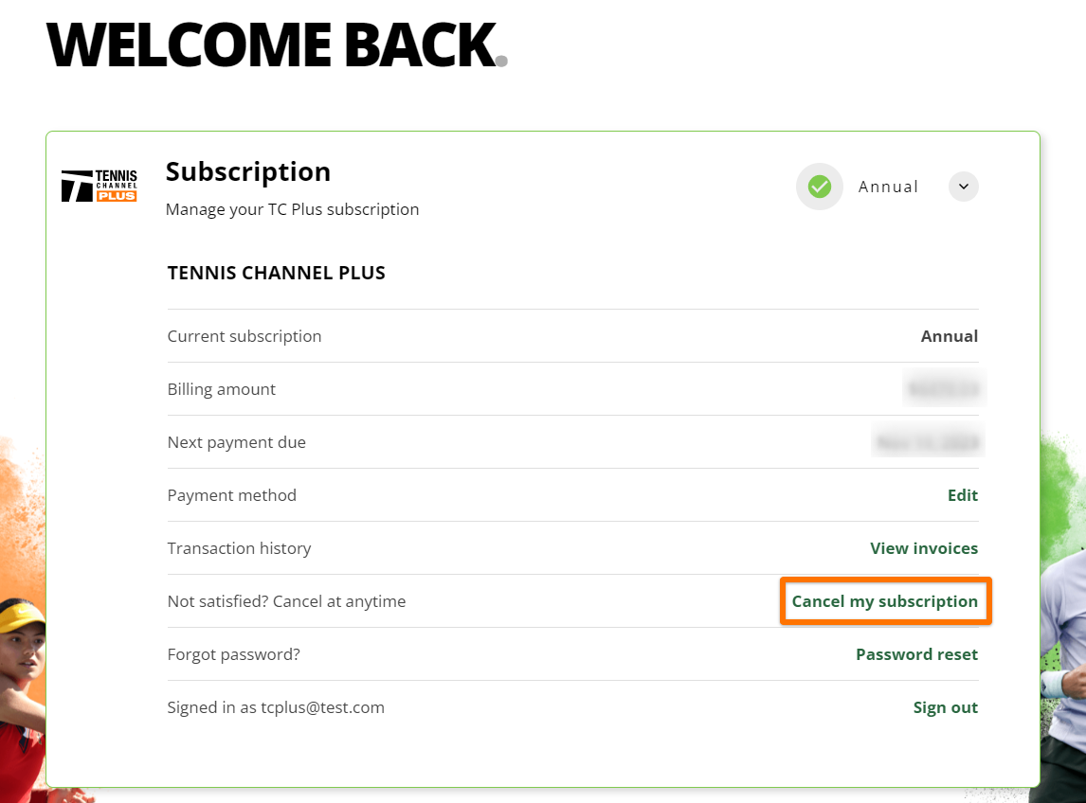
Task: Click the WELCOME BACK headline
Action: [x=277, y=45]
